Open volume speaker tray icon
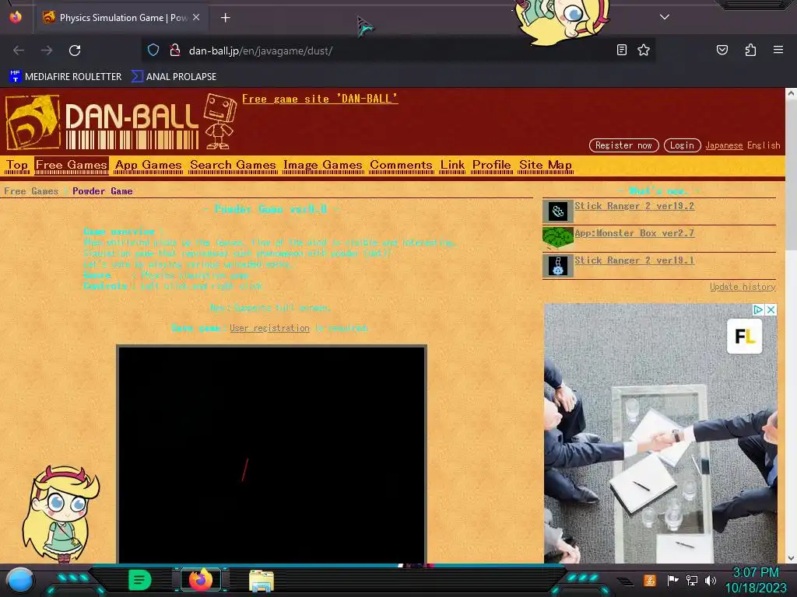 pyautogui.click(x=711, y=580)
